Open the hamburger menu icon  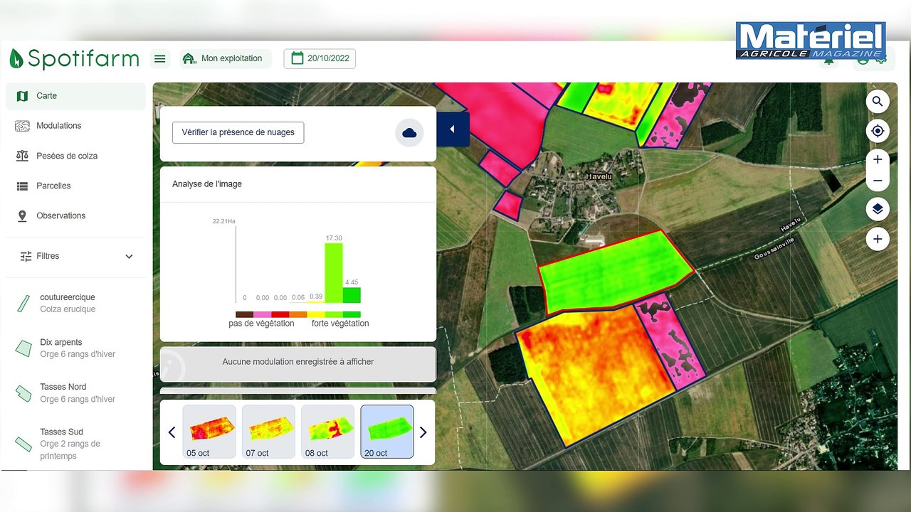click(160, 58)
